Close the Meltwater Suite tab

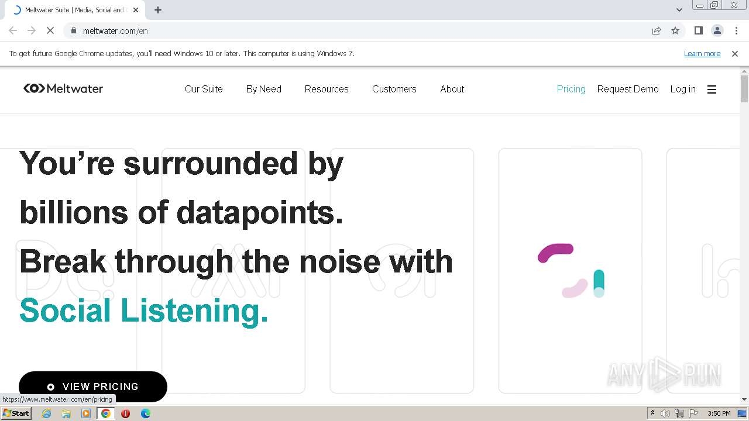pos(136,10)
